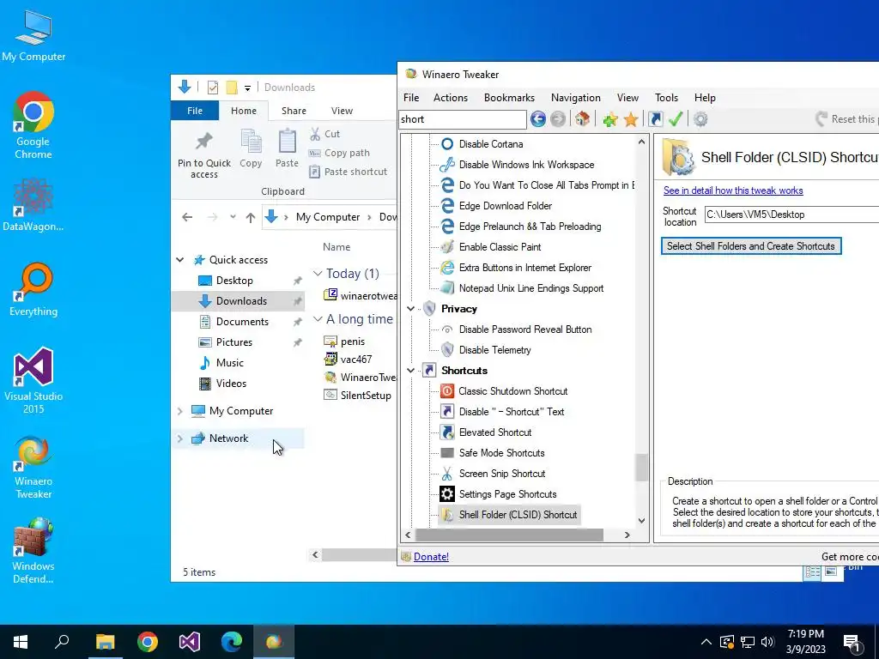Select Documents in Explorer Quick access

click(241, 322)
